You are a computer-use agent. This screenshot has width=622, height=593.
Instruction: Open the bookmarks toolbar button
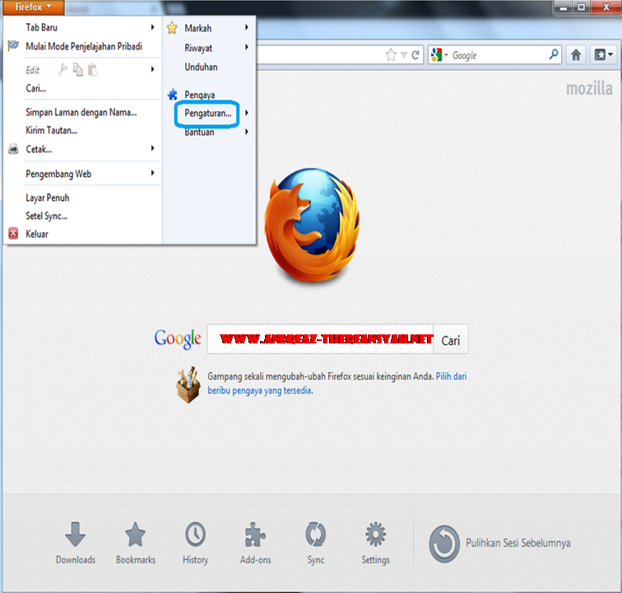point(604,55)
